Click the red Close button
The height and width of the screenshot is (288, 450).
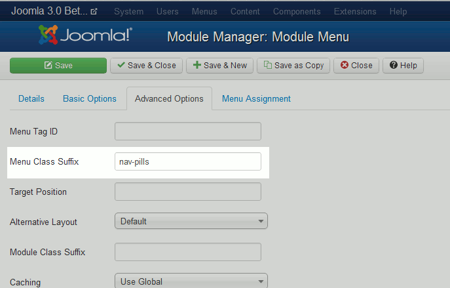(x=356, y=66)
